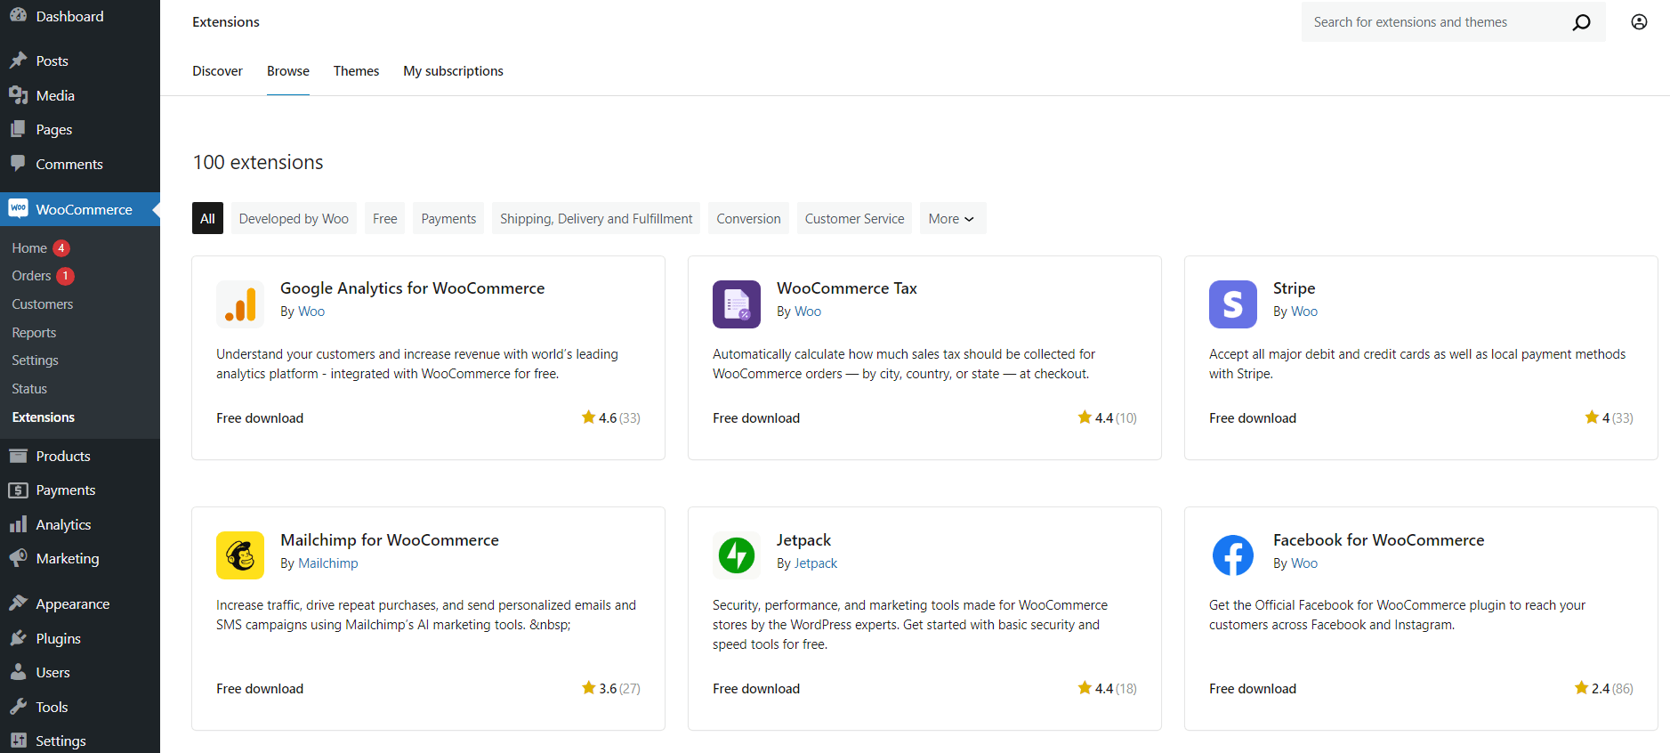This screenshot has height=753, width=1670.
Task: Click the Payments dollar icon
Action: click(18, 490)
